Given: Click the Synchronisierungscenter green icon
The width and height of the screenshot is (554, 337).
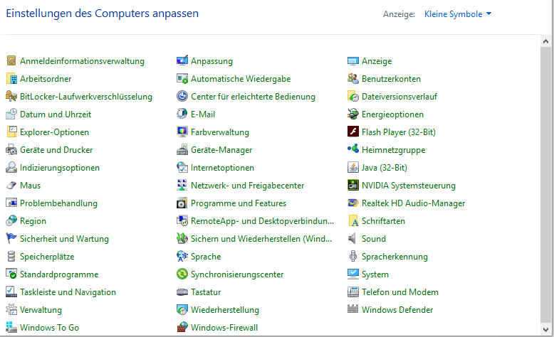Looking at the screenshot, I should pyautogui.click(x=182, y=274).
